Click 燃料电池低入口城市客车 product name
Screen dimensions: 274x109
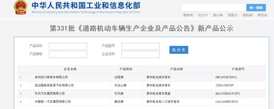[x=163, y=102]
